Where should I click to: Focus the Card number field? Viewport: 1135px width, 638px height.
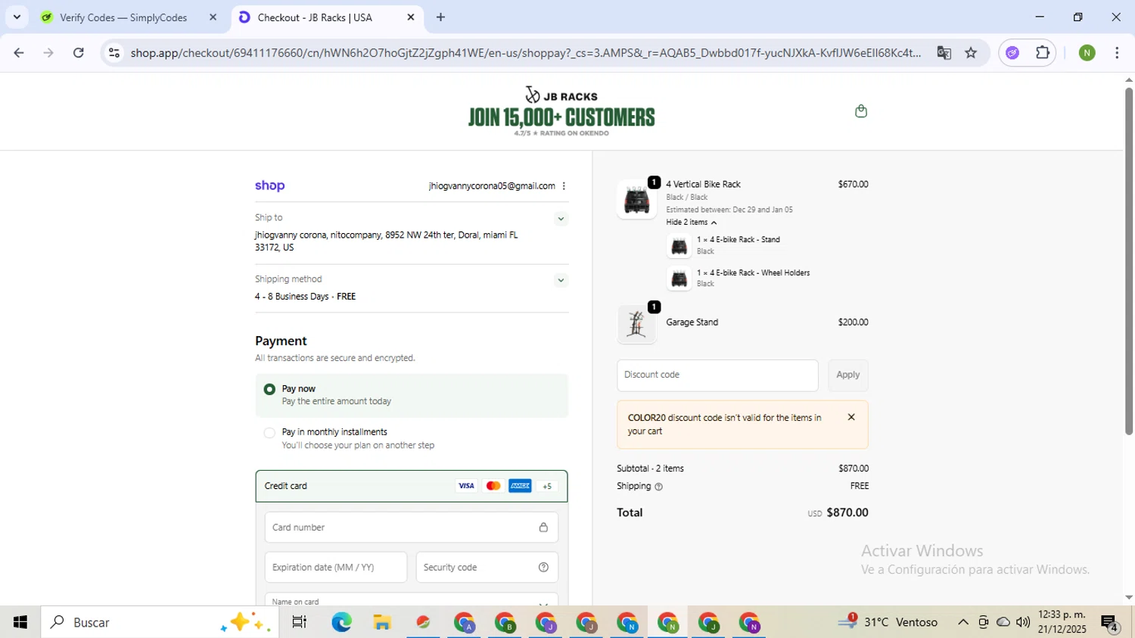point(412,528)
